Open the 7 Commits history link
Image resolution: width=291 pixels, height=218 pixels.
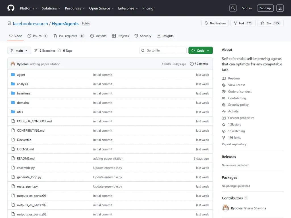coord(199,64)
